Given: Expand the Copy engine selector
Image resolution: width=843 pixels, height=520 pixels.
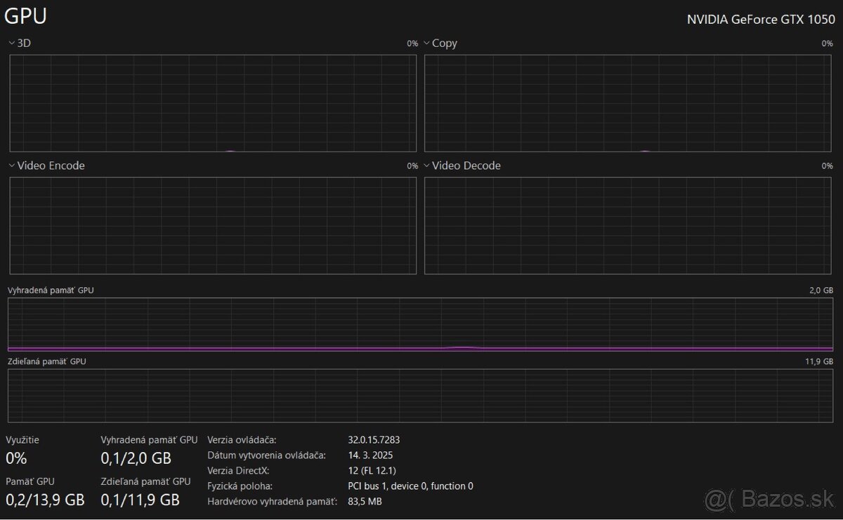Looking at the screenshot, I should pyautogui.click(x=426, y=44).
